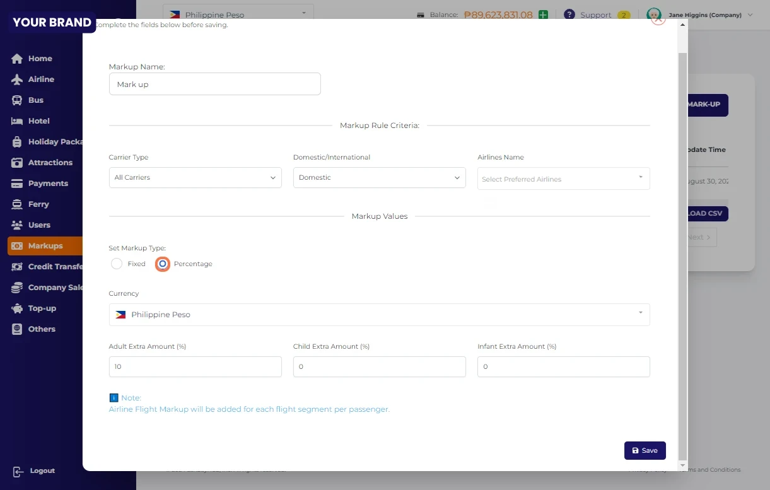Screen dimensions: 770x490
Task: Select the Percentage markup type radio
Action: (163, 264)
